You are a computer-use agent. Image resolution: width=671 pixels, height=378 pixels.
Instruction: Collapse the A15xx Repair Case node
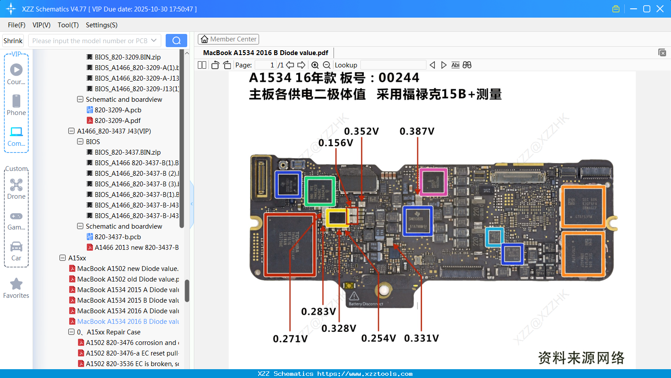[x=71, y=332]
